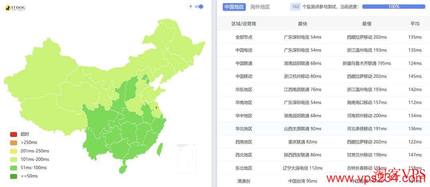Click the red 超时 legend swatch

(14, 134)
